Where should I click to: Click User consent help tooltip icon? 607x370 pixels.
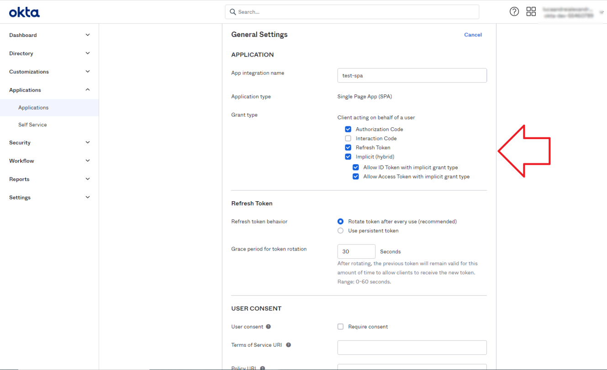(269, 327)
